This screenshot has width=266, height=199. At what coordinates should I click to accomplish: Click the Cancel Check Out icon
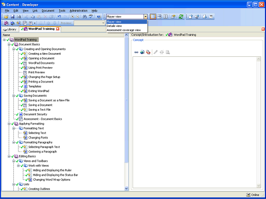(211, 17)
